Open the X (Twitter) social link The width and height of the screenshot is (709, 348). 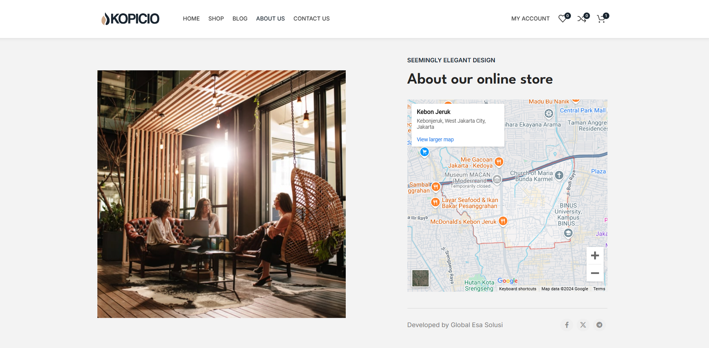click(x=583, y=325)
